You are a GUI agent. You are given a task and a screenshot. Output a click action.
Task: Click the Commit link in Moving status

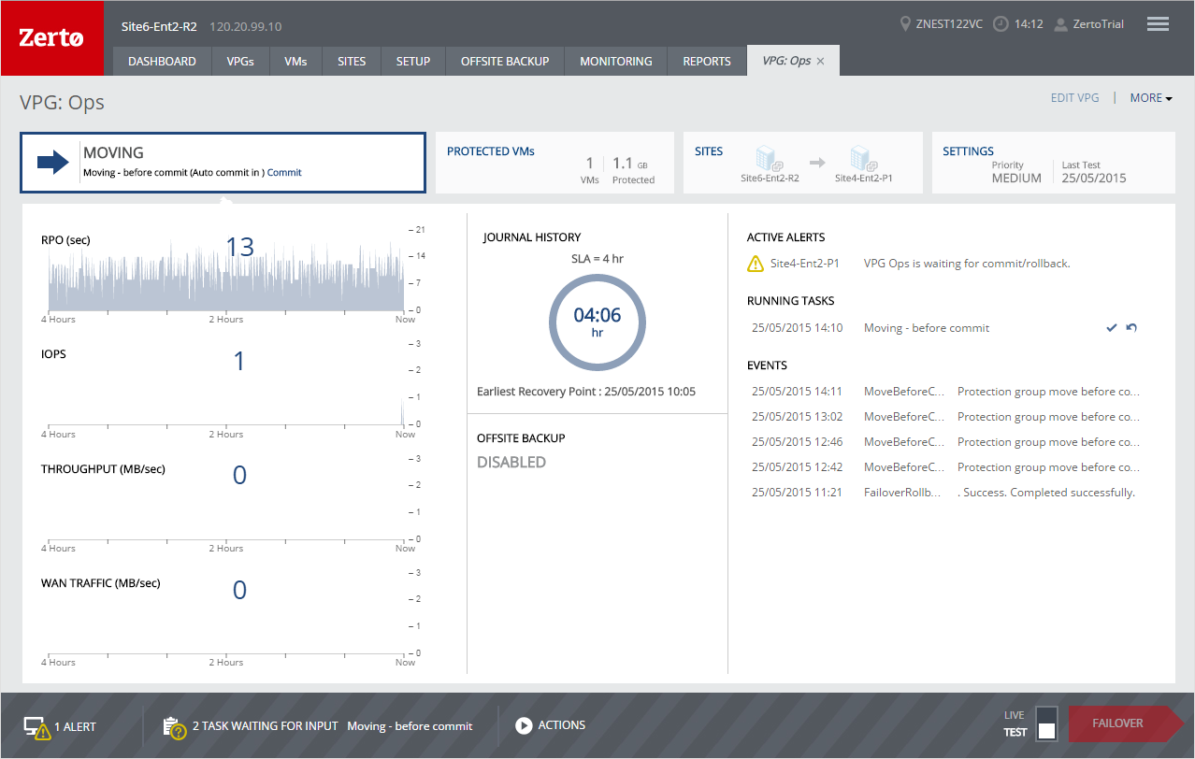(284, 173)
